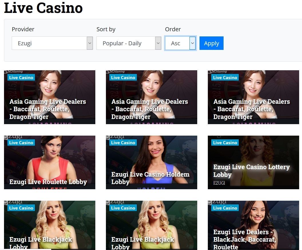The height and width of the screenshot is (250, 302).
Task: Open the Order dropdown set to Asc
Action: [180, 43]
